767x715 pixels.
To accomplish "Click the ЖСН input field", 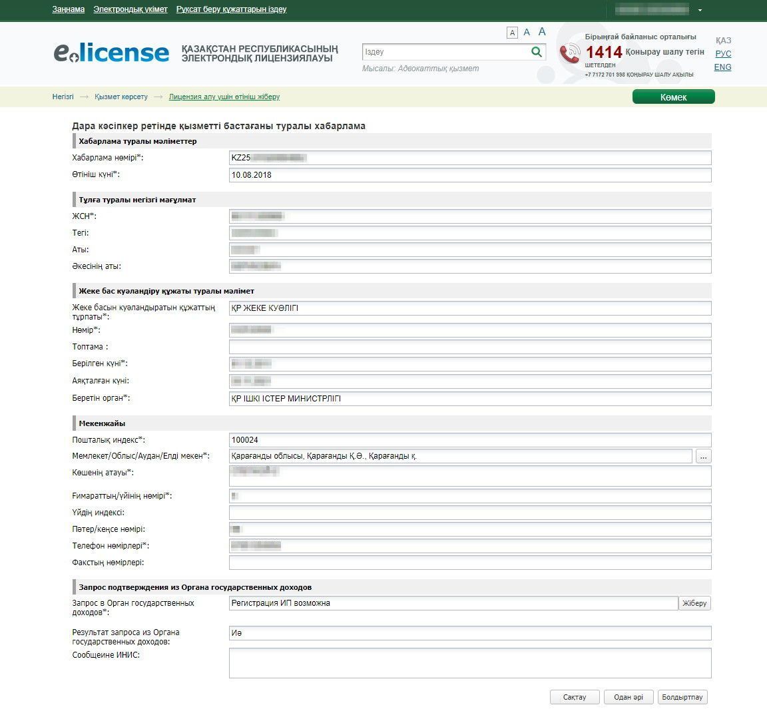I will (470, 216).
